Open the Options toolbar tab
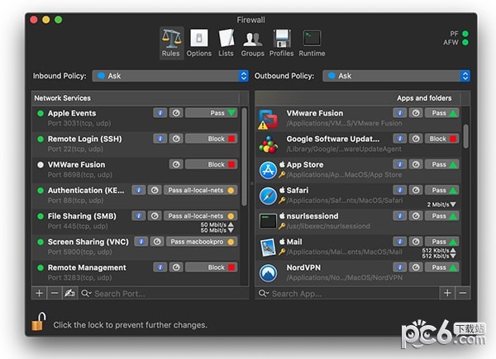Screen dimensions: 496x359 (199, 43)
